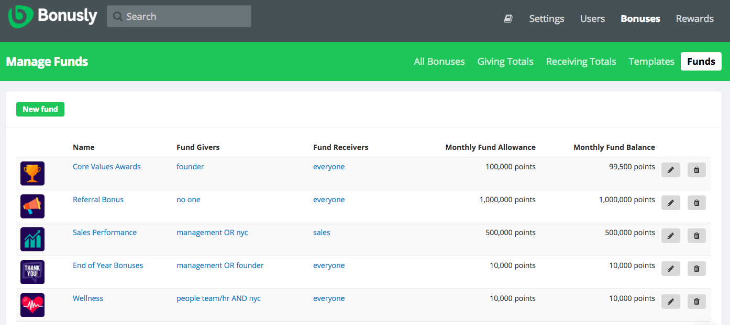This screenshot has width=730, height=325.
Task: Go to the Users section
Action: click(x=592, y=18)
